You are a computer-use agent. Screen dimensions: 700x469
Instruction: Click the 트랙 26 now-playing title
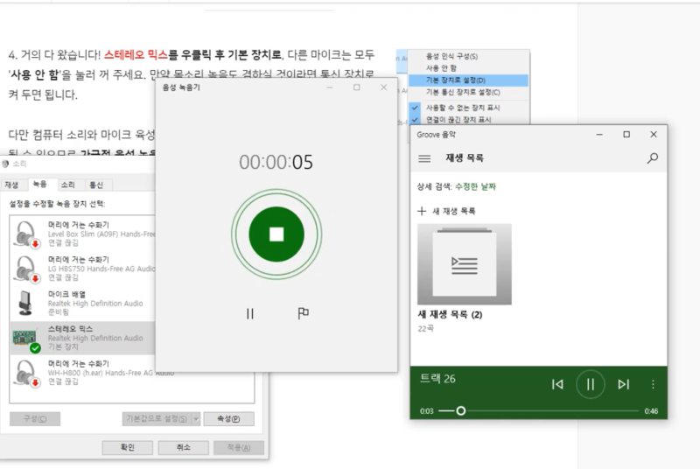(437, 379)
